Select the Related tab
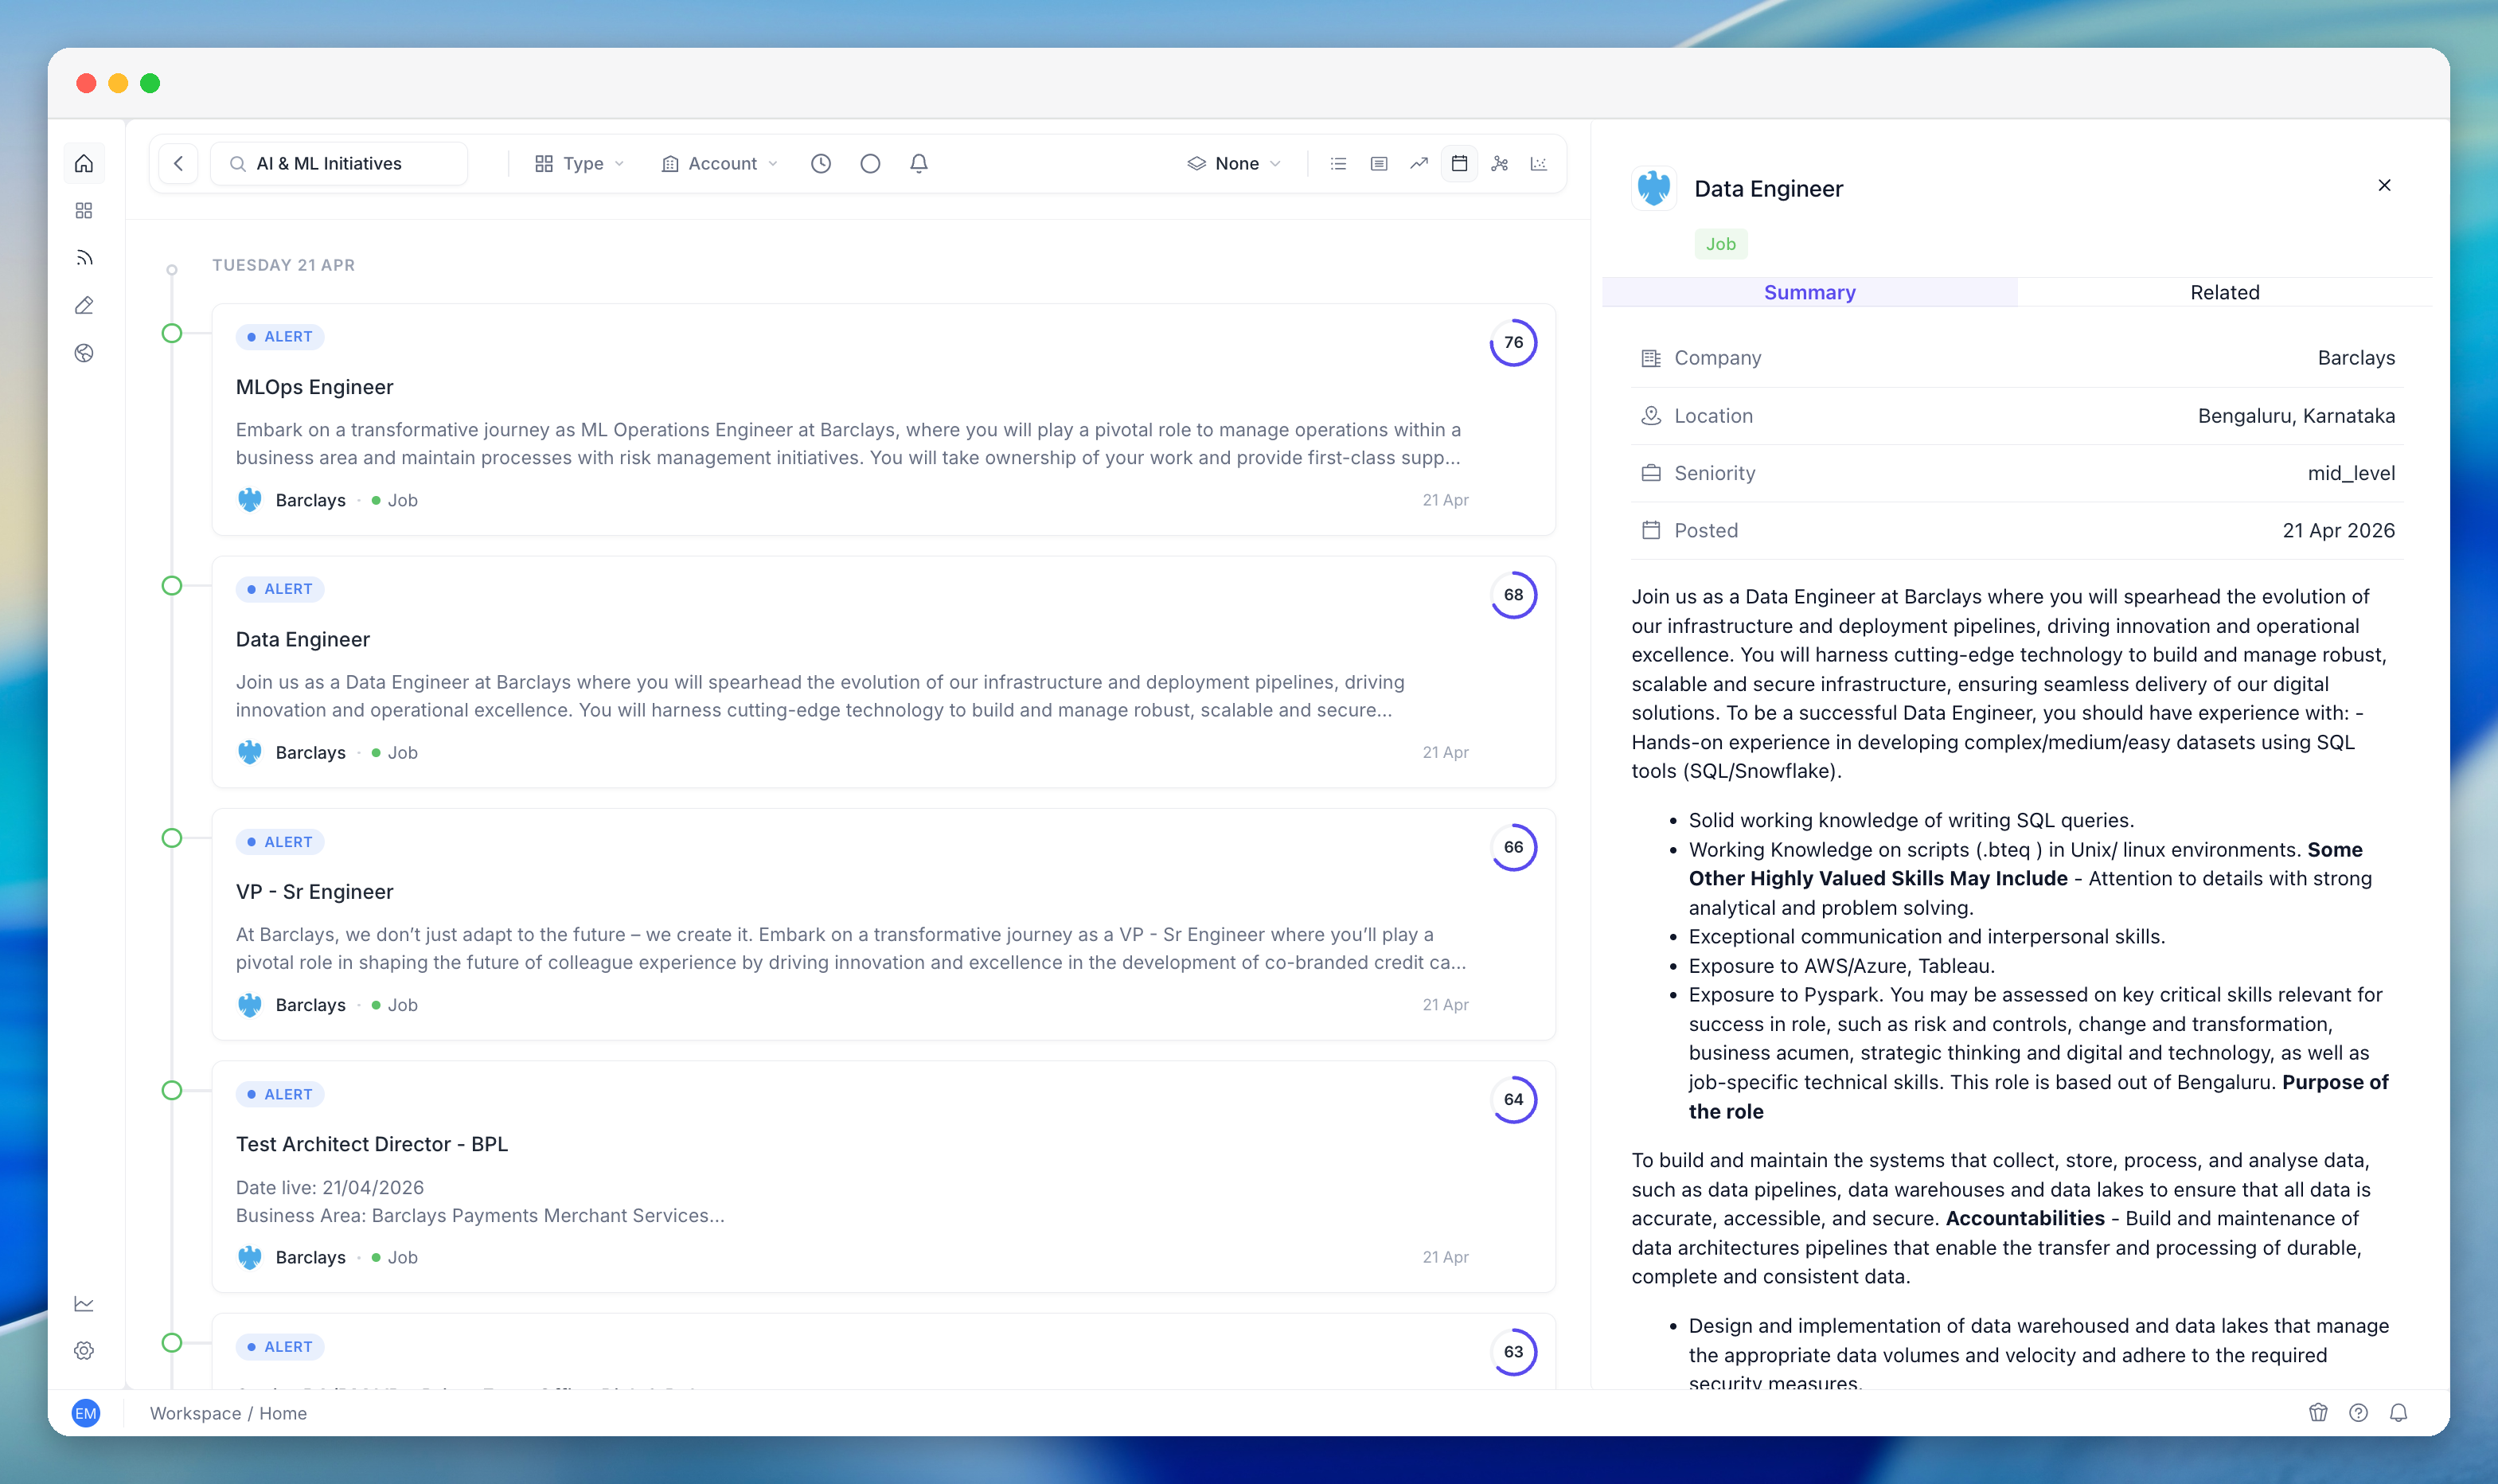Image resolution: width=2498 pixels, height=1484 pixels. pos(2225,292)
